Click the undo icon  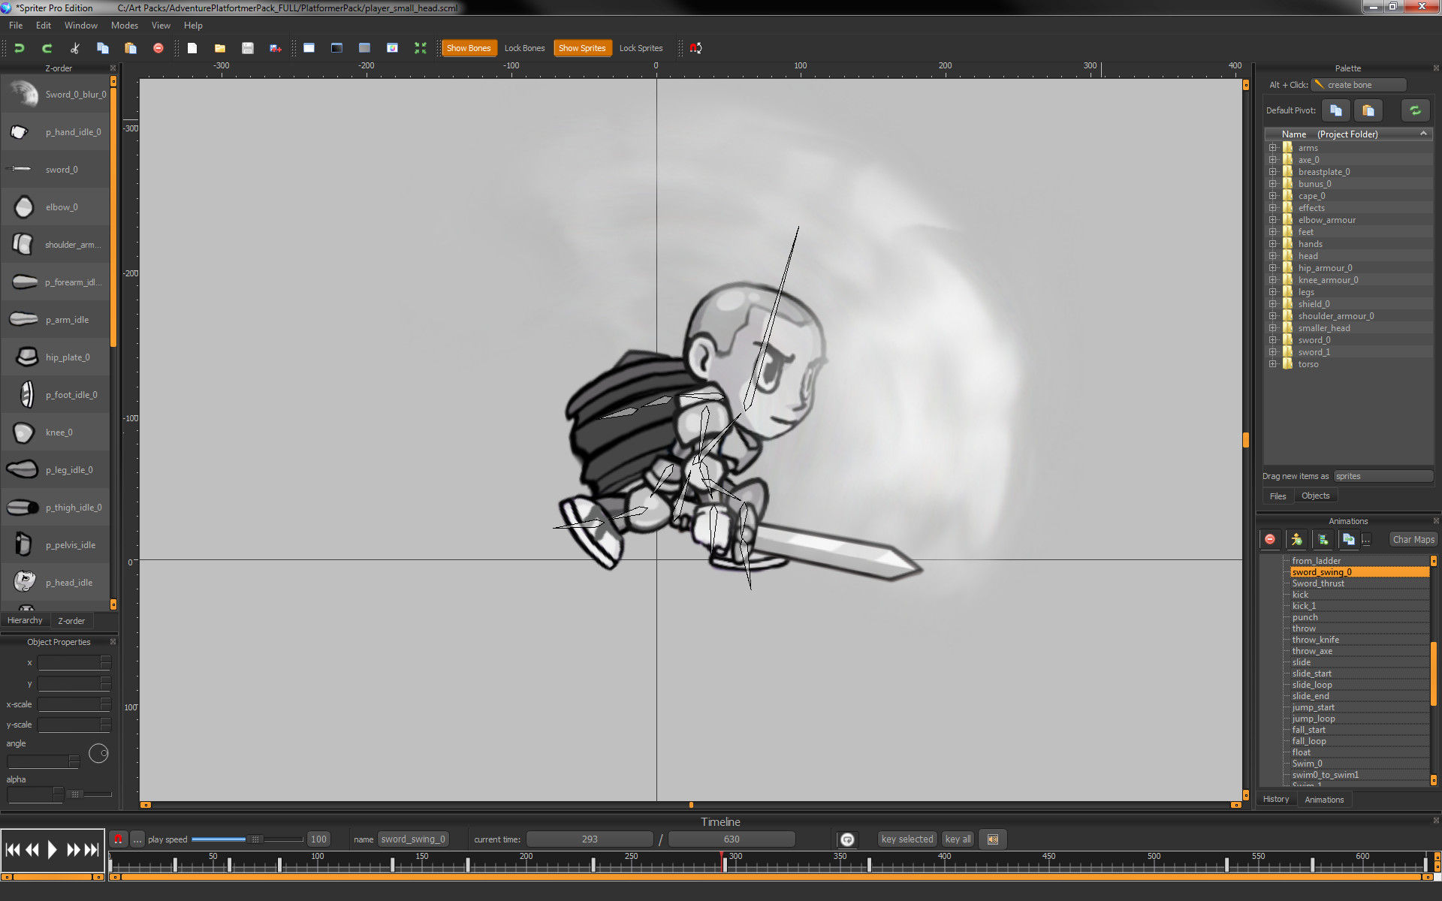coord(19,47)
